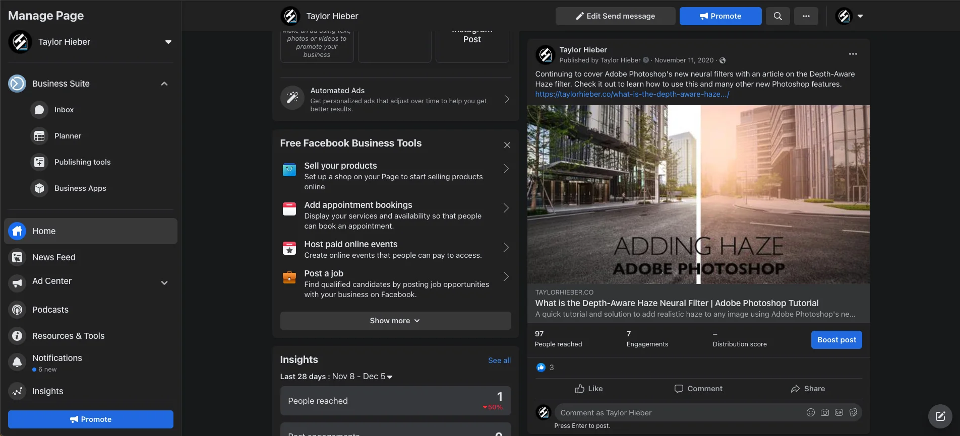Viewport: 960px width, 436px height.
Task: Click the Edit Send message button
Action: tap(616, 16)
